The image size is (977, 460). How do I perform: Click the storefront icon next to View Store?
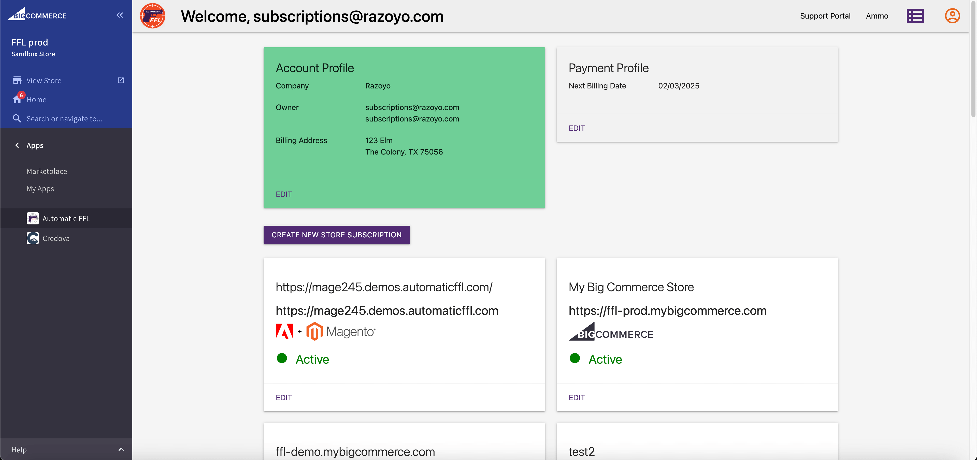click(x=17, y=80)
